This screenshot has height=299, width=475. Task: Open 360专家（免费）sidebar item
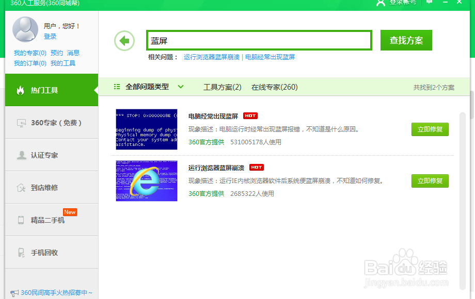point(52,123)
